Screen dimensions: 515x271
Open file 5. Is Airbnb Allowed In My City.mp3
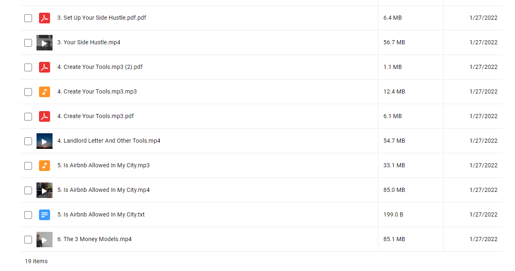pyautogui.click(x=103, y=165)
